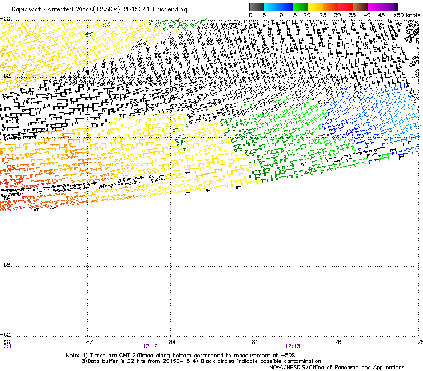423x371 pixels.
Task: Click the "30" legend scale label
Action: pyautogui.click(x=337, y=15)
